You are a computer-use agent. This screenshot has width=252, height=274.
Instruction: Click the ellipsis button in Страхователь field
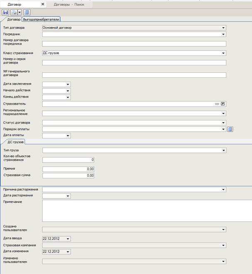(x=217, y=104)
